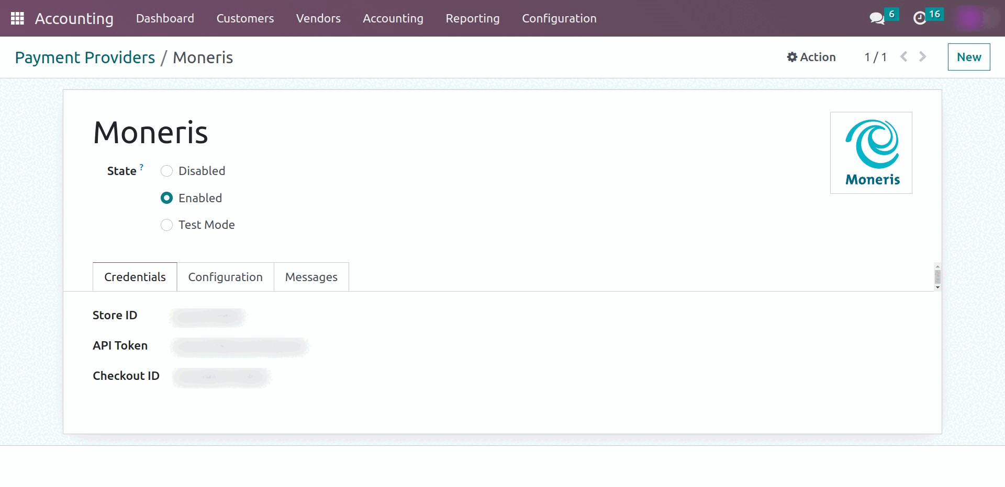Image resolution: width=1005 pixels, height=487 pixels.
Task: Open the activities clock icon
Action: [920, 18]
